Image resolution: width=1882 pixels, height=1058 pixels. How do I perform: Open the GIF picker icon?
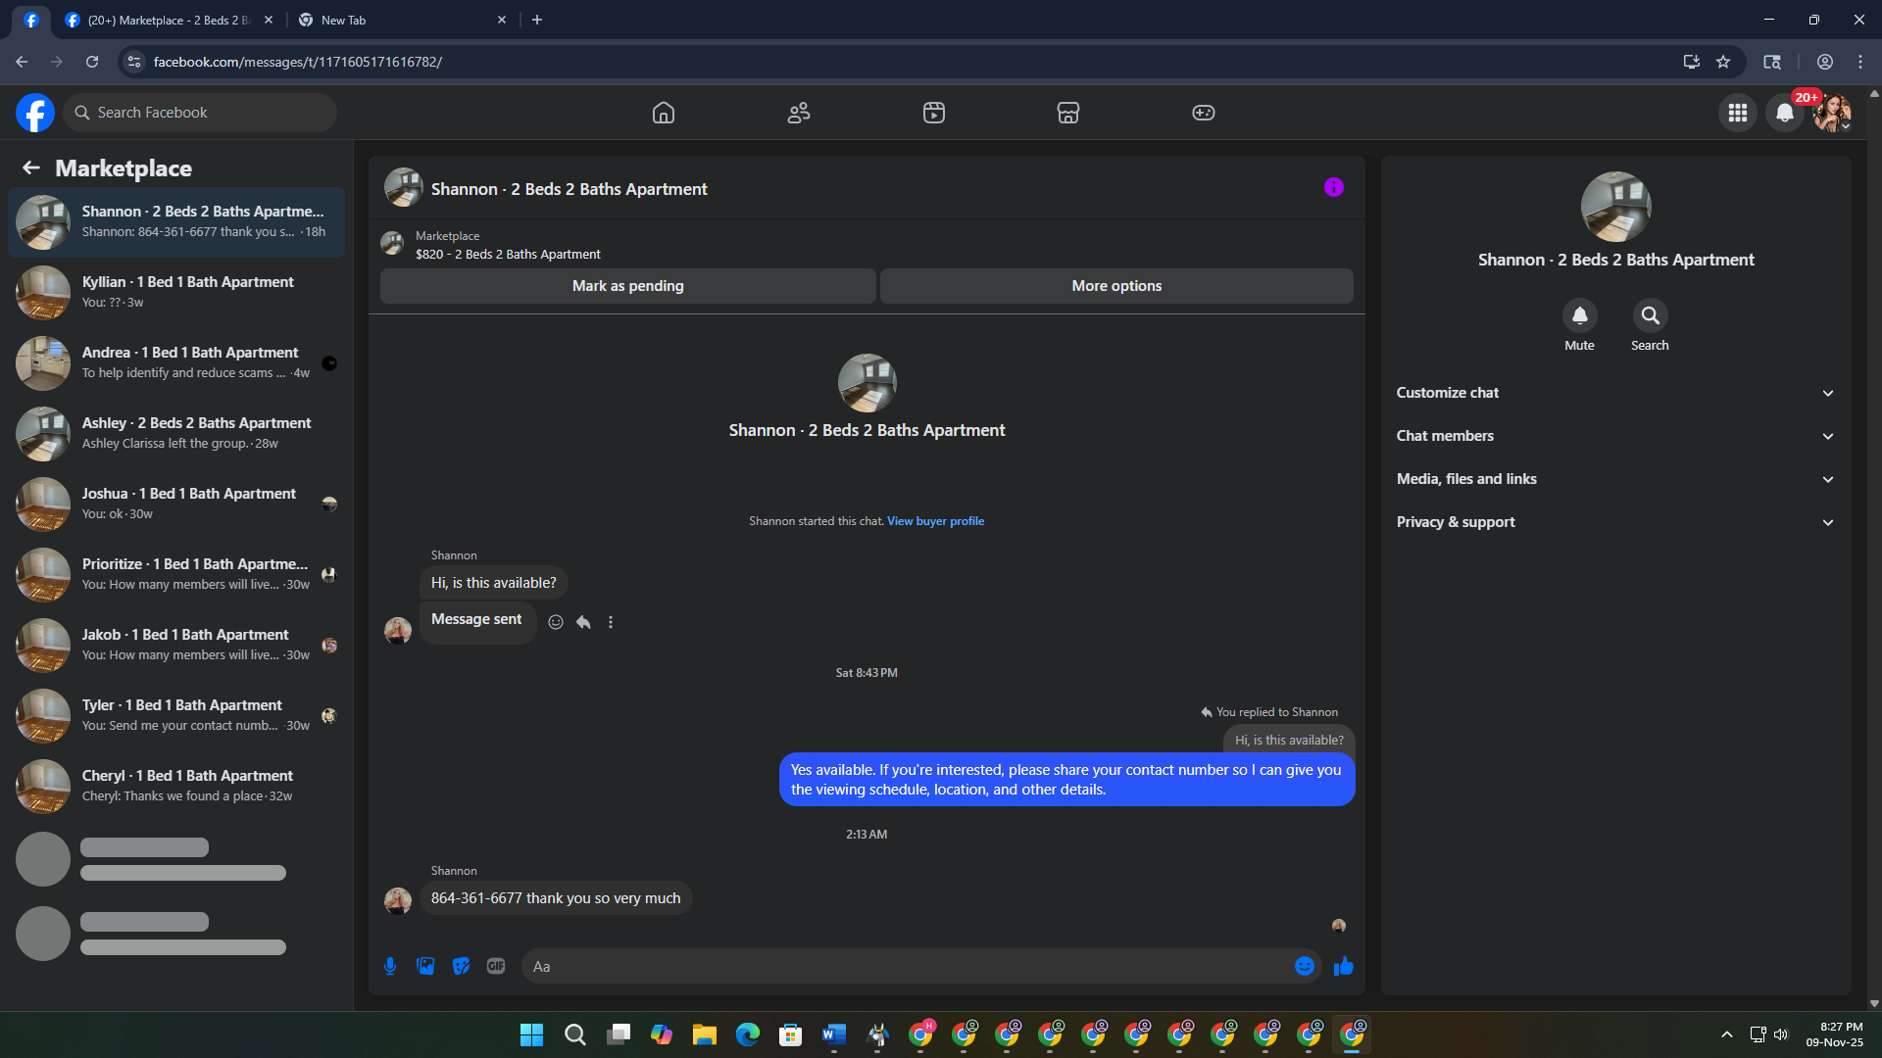tap(496, 966)
